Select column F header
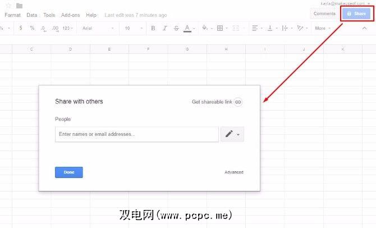 [148, 49]
